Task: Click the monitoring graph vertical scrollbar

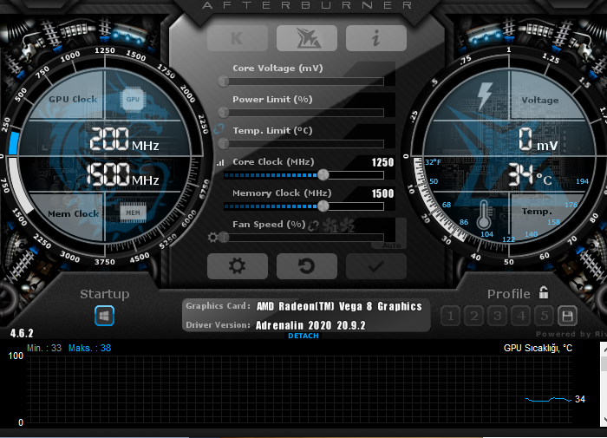Action: click(604, 384)
